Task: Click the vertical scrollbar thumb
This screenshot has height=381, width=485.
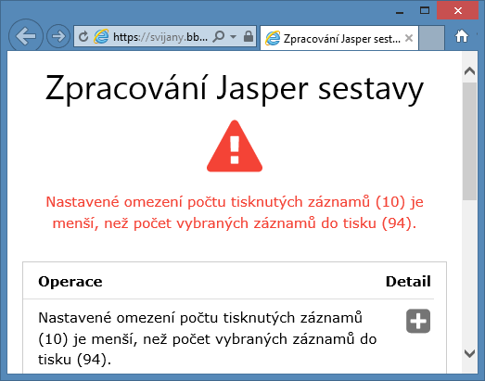Action: click(469, 141)
